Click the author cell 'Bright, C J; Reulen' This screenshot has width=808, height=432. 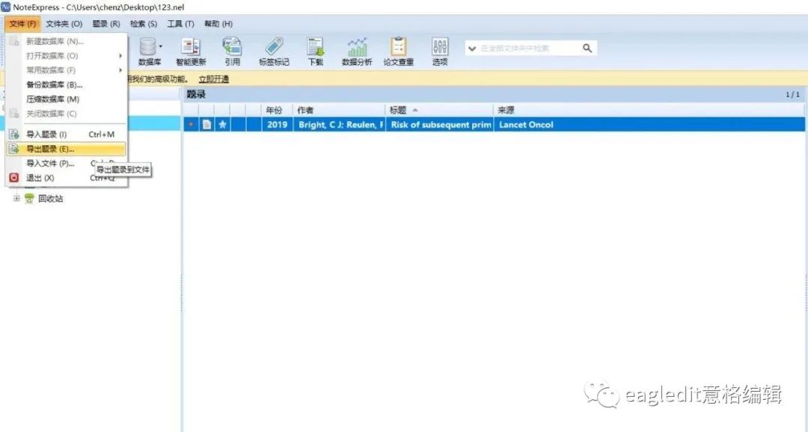[340, 125]
